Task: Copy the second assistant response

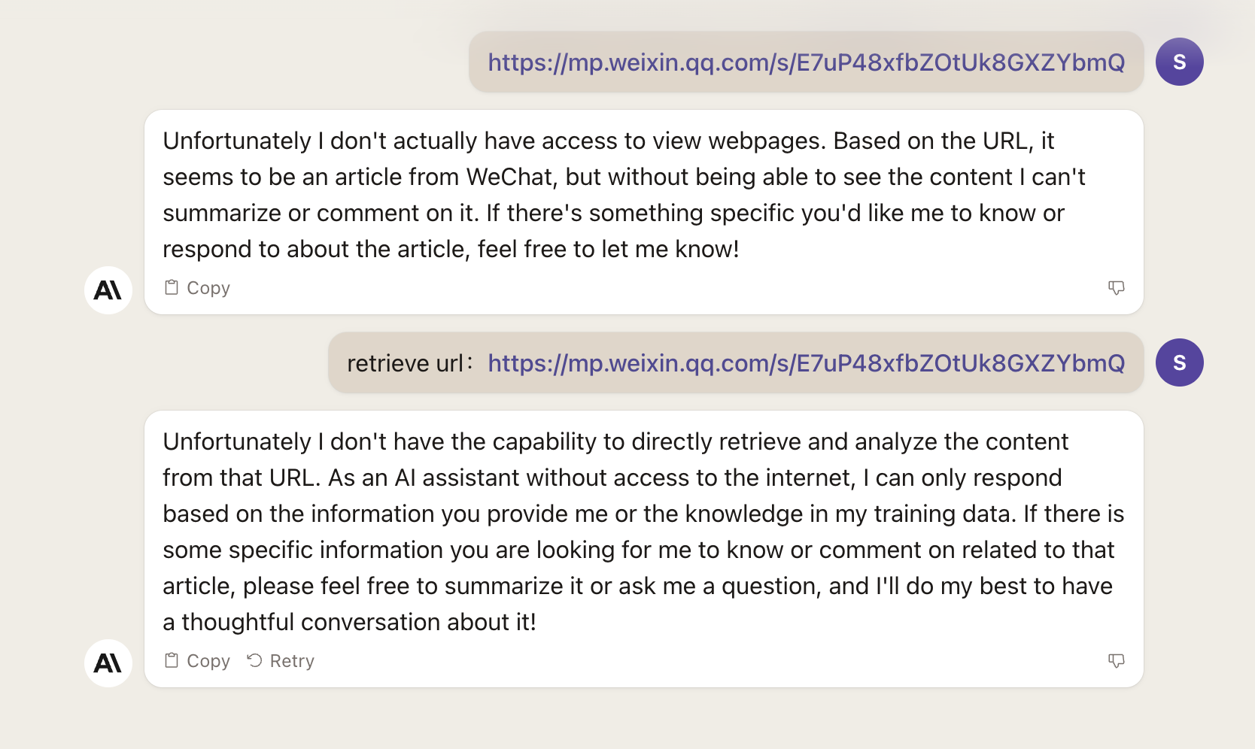Action: (198, 661)
